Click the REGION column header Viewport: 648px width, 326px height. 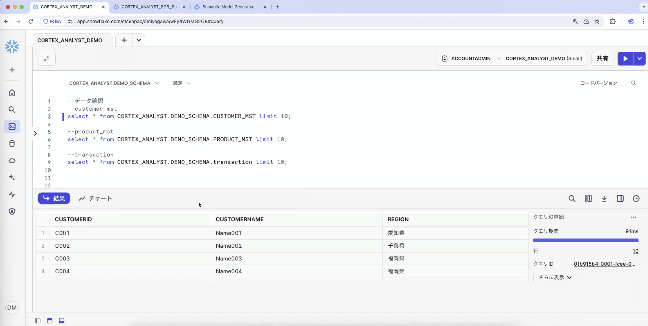click(x=455, y=219)
